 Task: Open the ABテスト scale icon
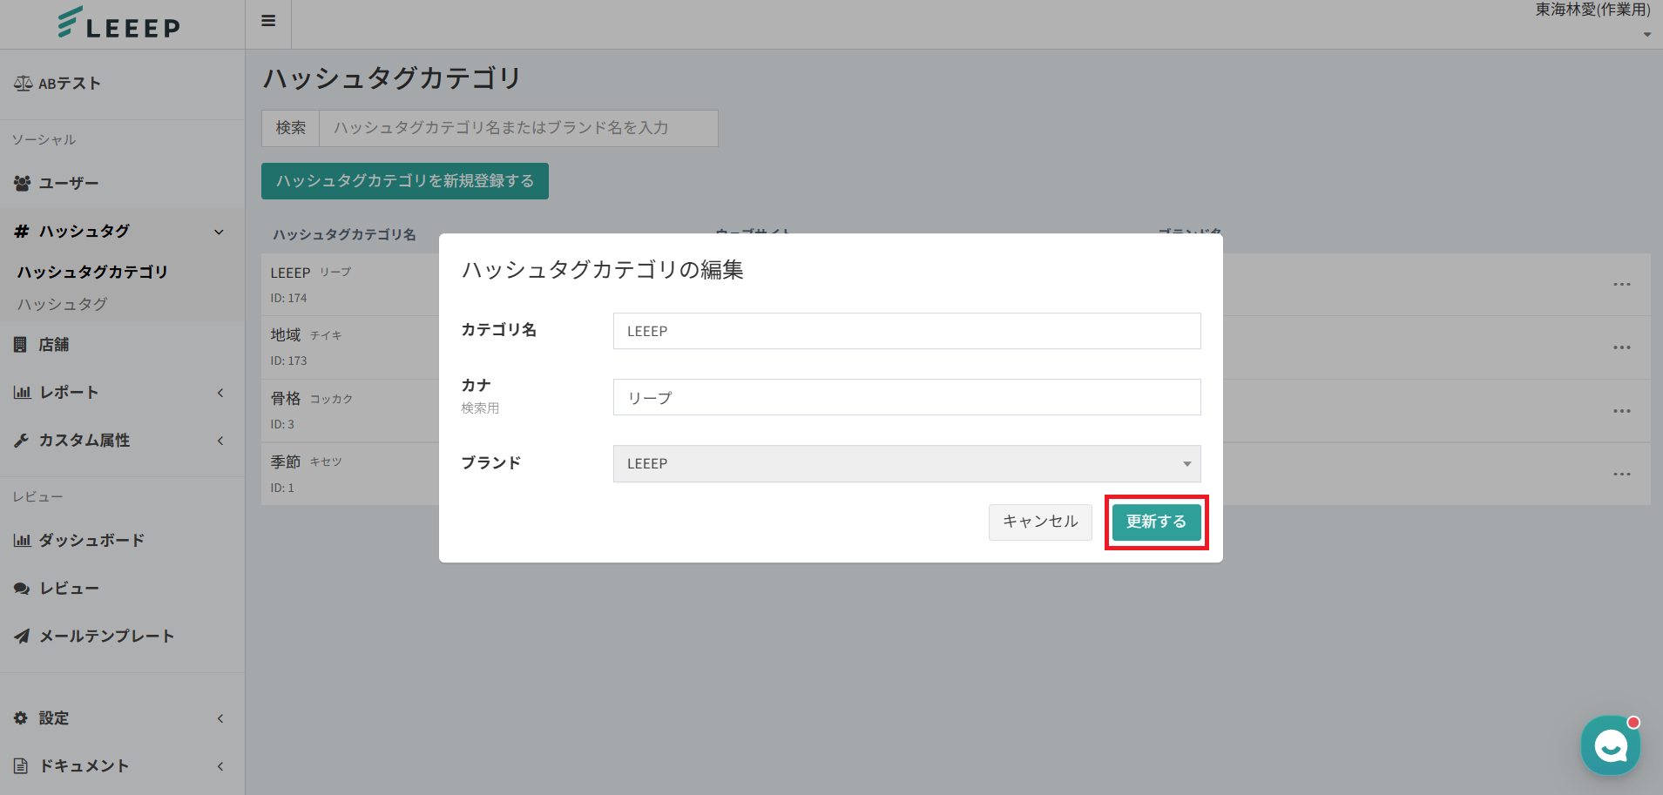coord(23,84)
